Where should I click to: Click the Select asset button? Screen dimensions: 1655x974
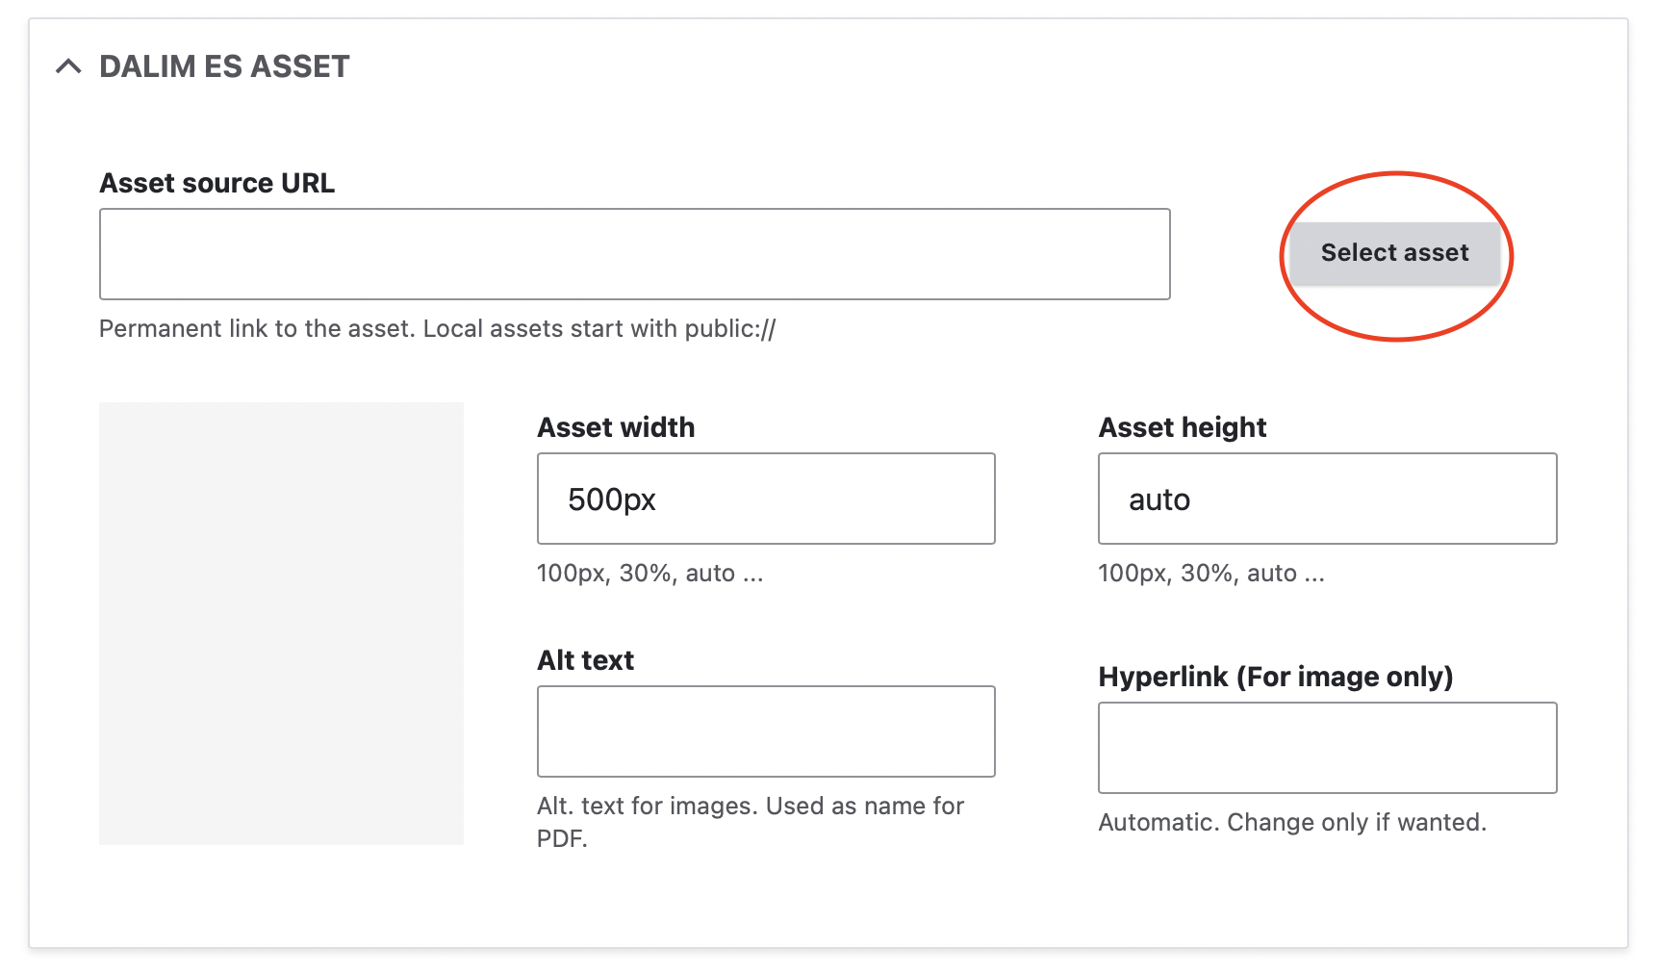tap(1394, 253)
